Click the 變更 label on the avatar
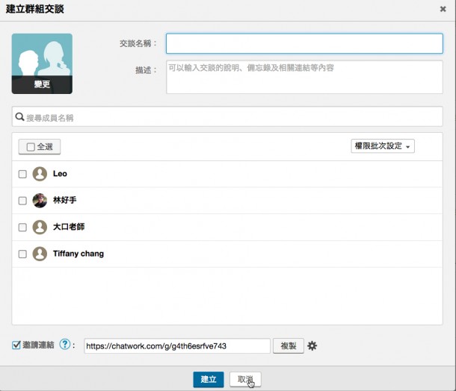The height and width of the screenshot is (391, 456). pos(42,84)
